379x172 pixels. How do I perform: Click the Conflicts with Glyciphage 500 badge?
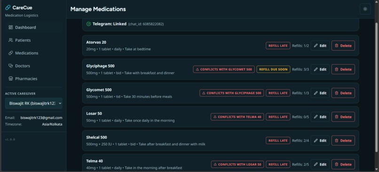(232, 93)
